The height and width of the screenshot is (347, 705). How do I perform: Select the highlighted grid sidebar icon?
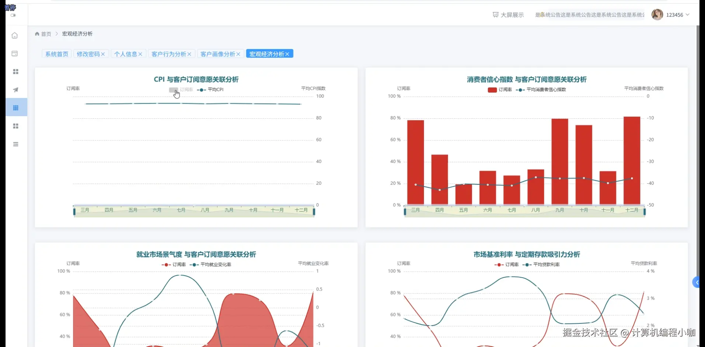click(x=15, y=108)
